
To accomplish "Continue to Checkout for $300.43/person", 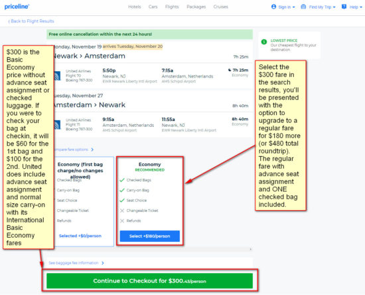I will [x=149, y=281].
